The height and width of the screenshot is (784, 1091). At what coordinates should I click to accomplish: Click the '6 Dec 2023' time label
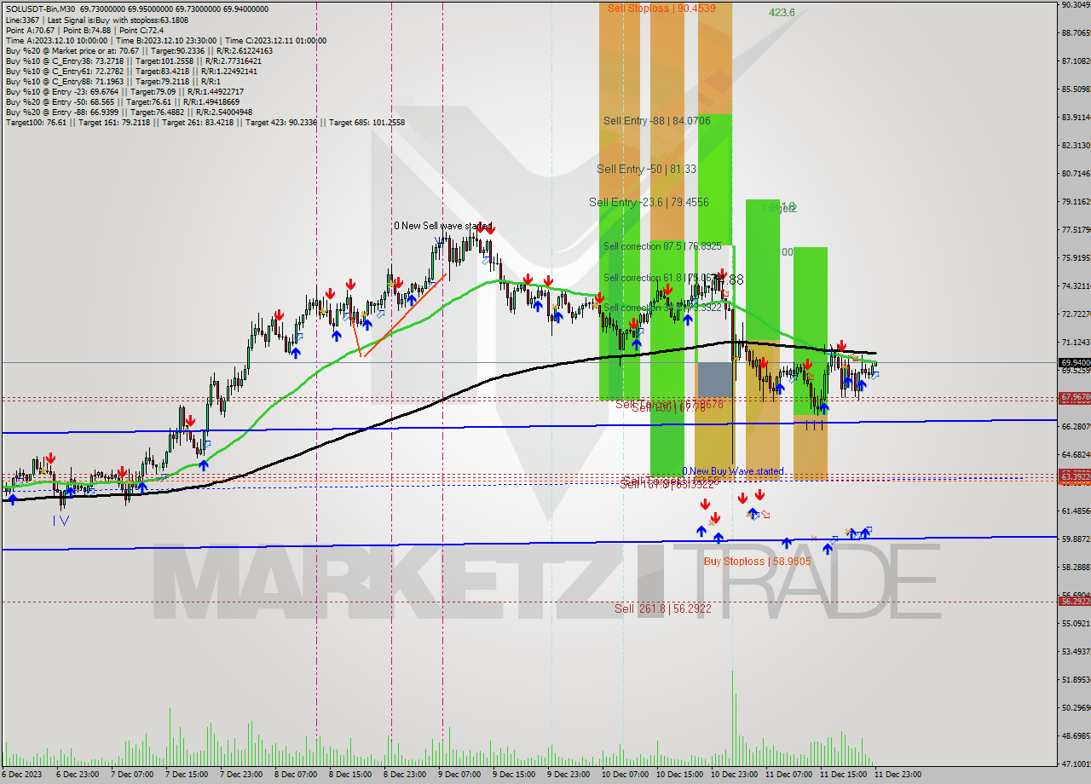[23, 775]
